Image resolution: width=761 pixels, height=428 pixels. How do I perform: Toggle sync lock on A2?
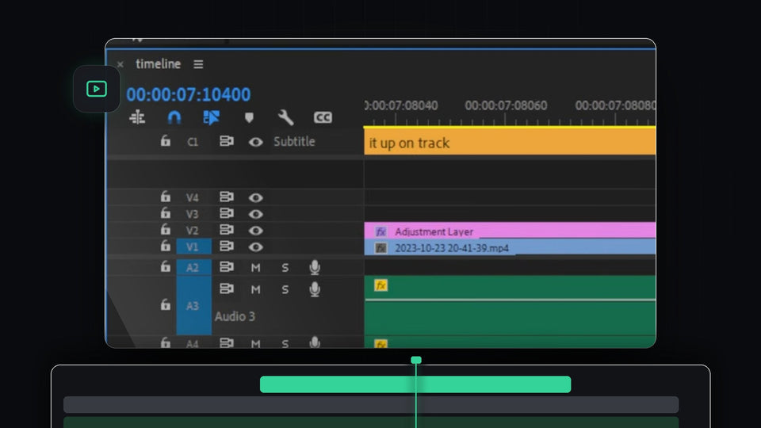pyautogui.click(x=226, y=266)
